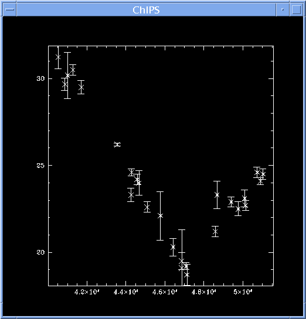
Task: Click the y-axis label 30
Action: click(40, 78)
